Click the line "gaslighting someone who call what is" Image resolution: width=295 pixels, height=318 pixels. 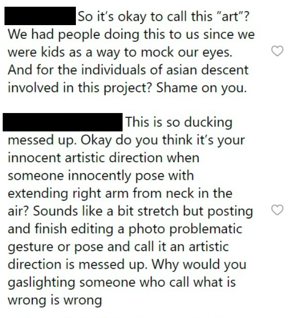point(122,282)
